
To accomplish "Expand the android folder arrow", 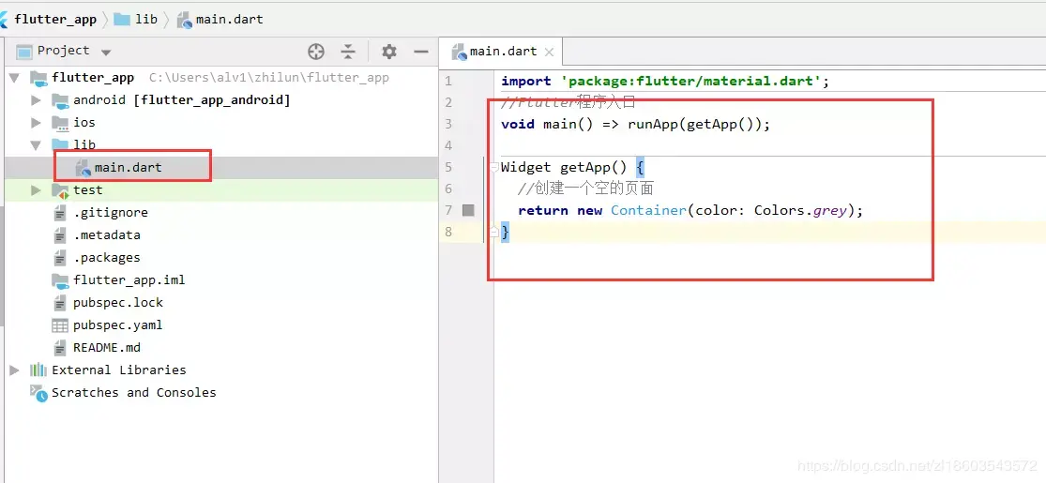I will [36, 100].
